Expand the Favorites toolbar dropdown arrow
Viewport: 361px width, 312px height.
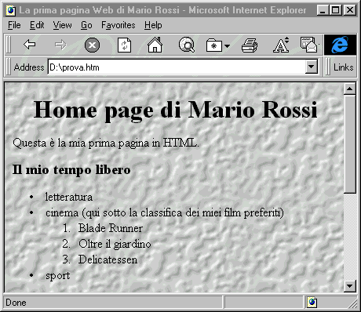227,46
